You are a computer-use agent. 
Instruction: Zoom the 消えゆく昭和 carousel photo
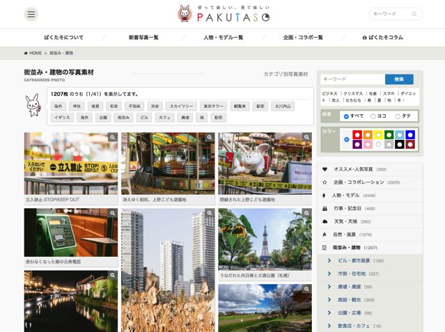click(x=210, y=137)
